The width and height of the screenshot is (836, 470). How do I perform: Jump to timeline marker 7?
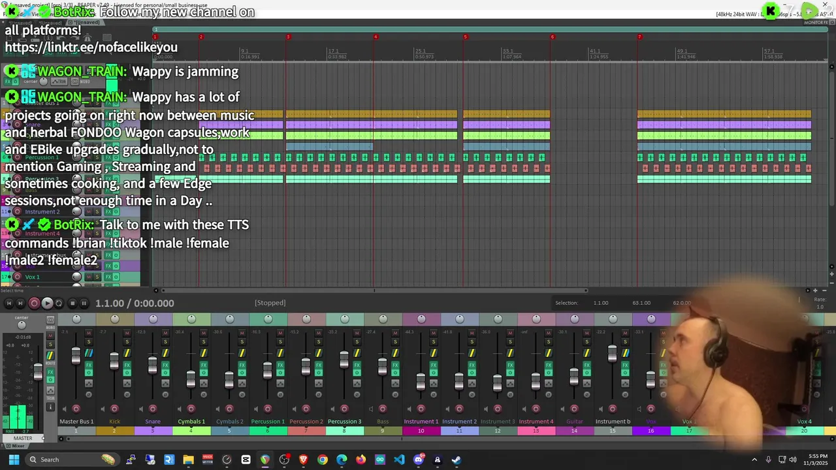(x=639, y=37)
